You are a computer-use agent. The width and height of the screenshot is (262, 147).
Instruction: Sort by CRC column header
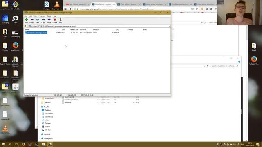[117, 30]
